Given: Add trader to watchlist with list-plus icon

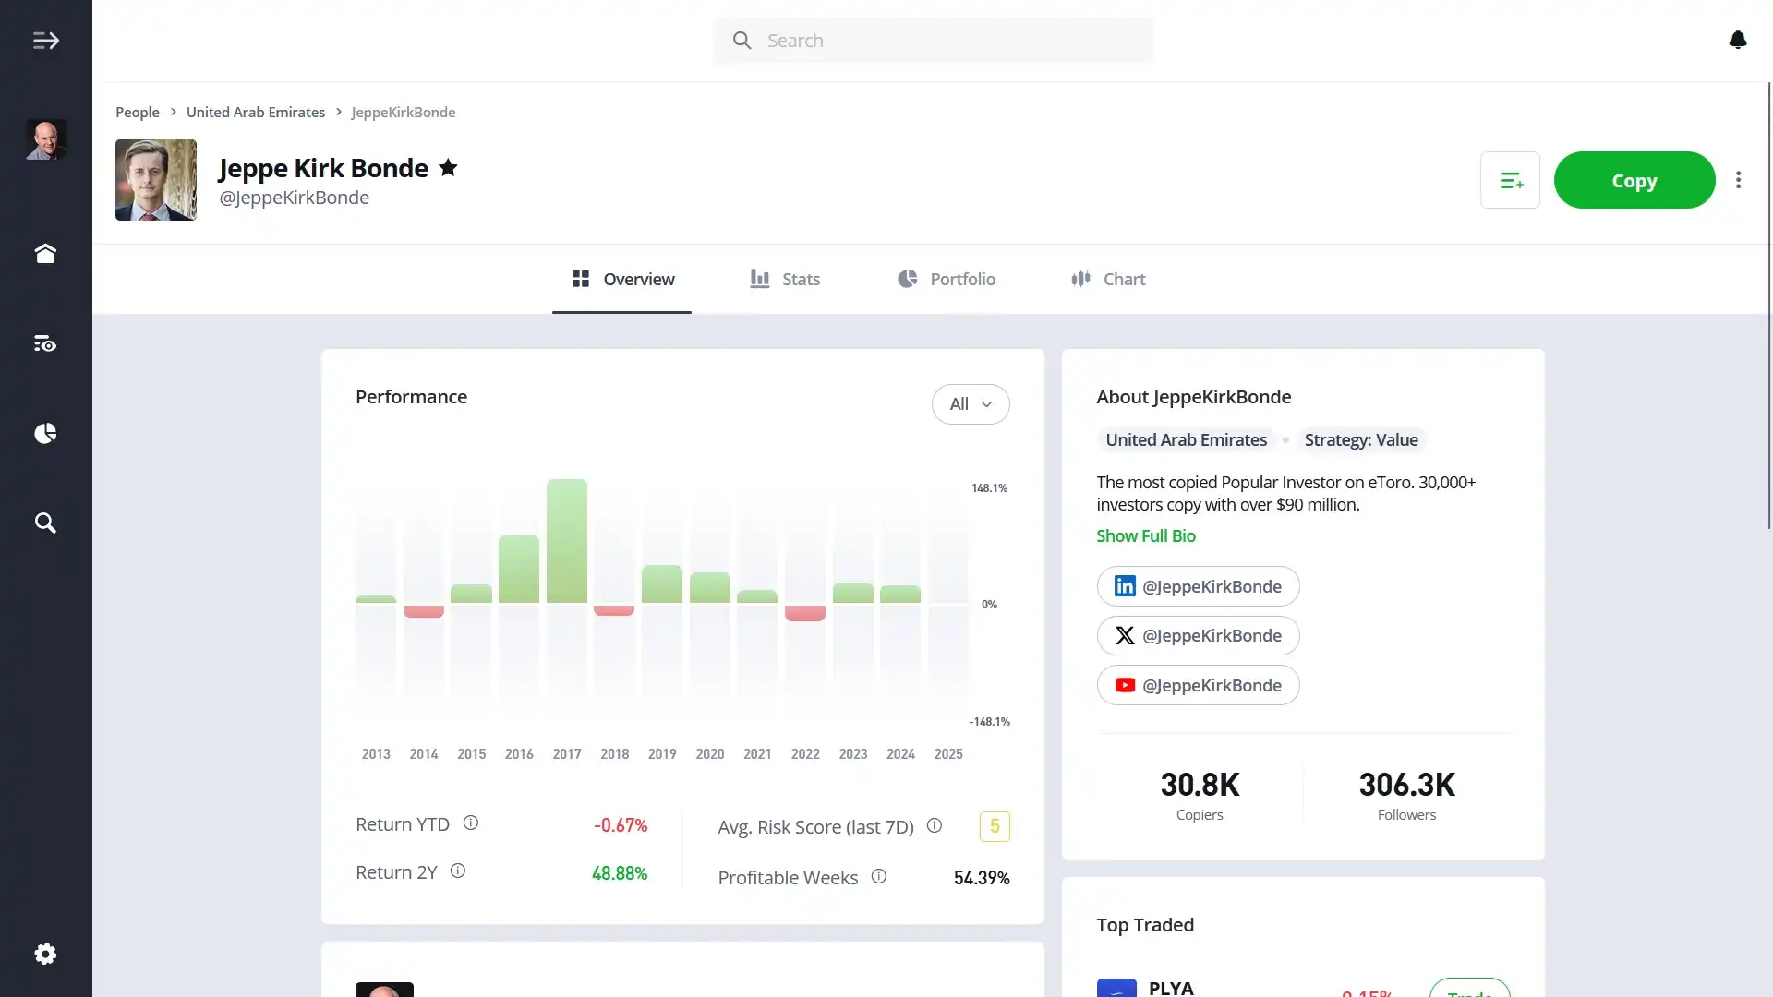Looking at the screenshot, I should click(1510, 180).
